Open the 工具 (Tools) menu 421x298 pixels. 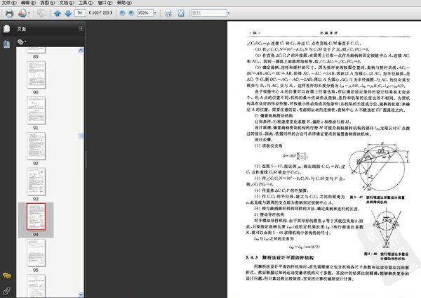[x=86, y=3]
